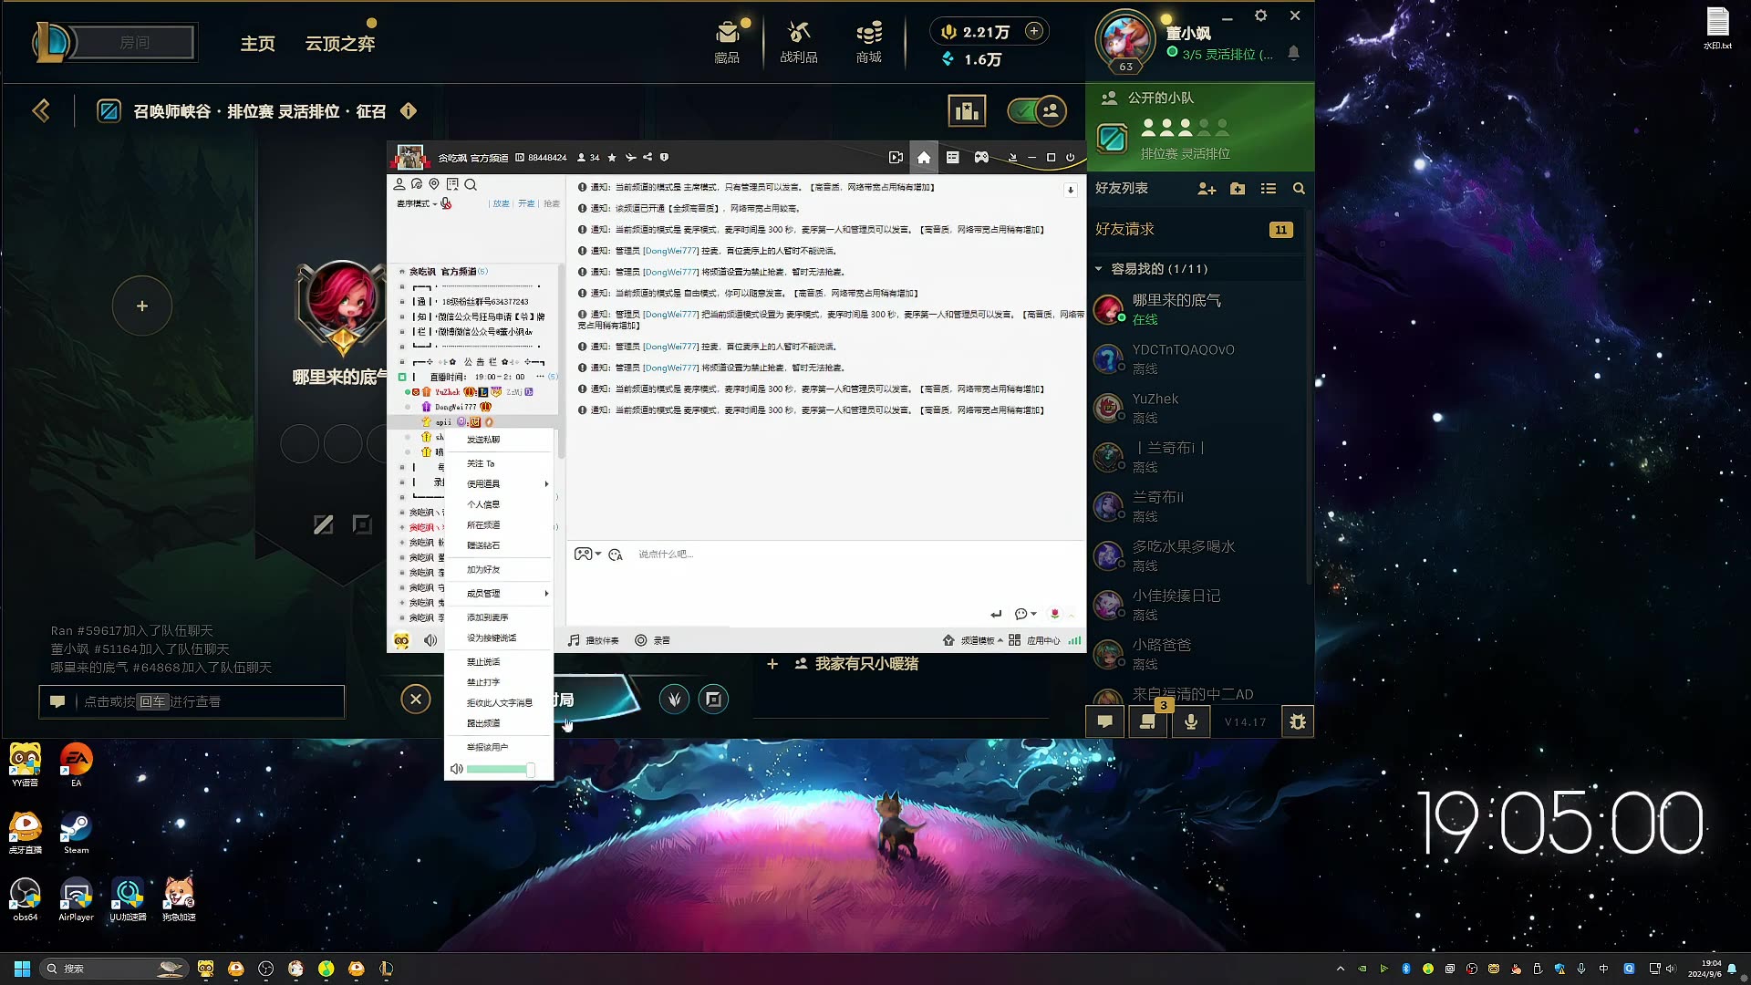
Task: Click the 开麦 link
Action: pyautogui.click(x=526, y=203)
